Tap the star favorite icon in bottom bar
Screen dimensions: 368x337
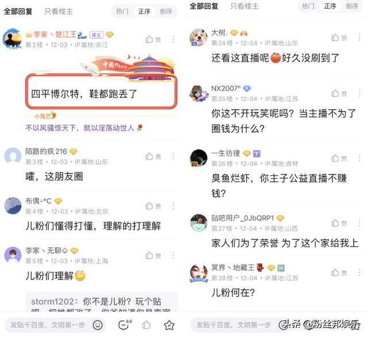pyautogui.click(x=169, y=325)
